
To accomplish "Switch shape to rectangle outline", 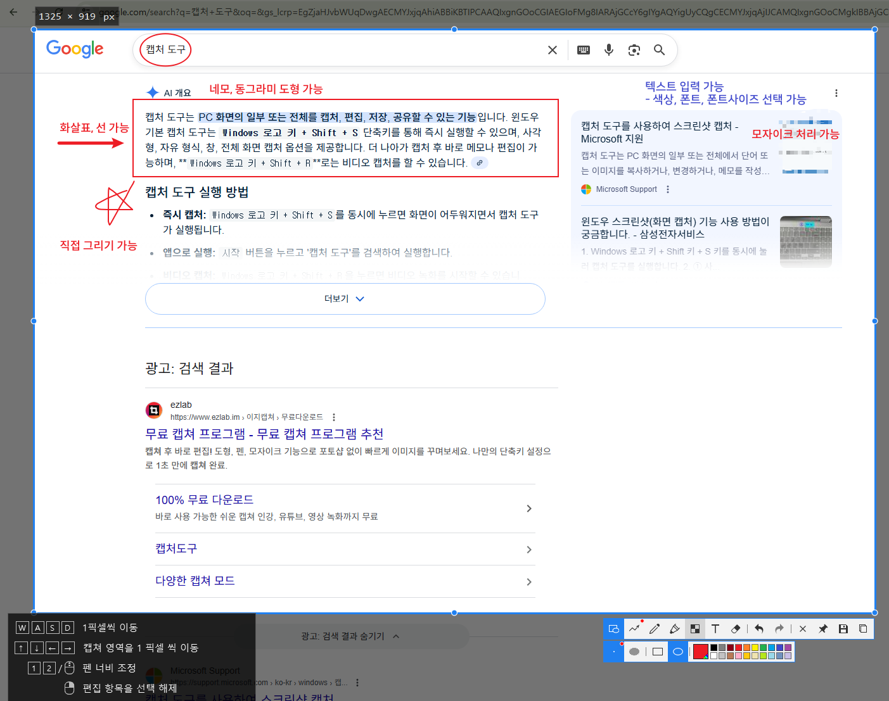I will tap(658, 652).
